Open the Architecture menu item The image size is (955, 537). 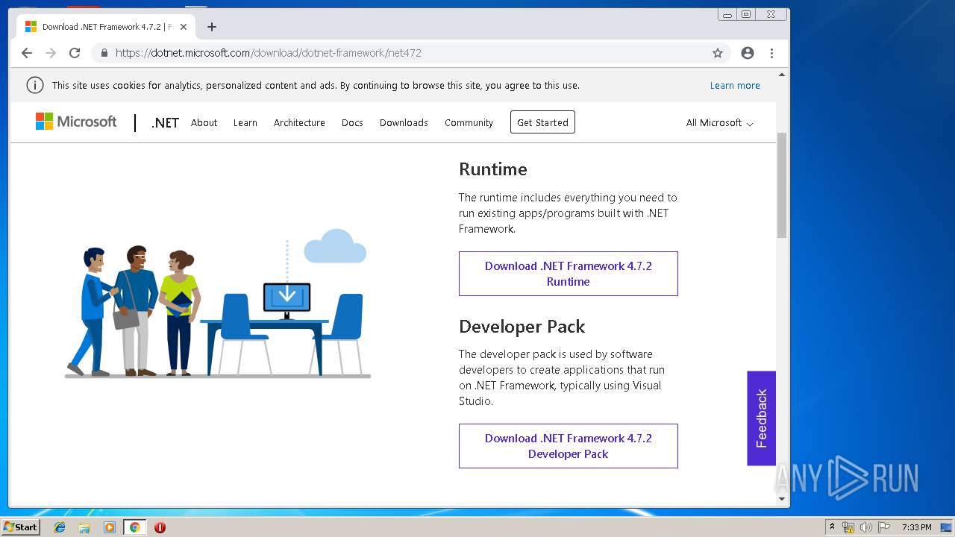pyautogui.click(x=299, y=122)
